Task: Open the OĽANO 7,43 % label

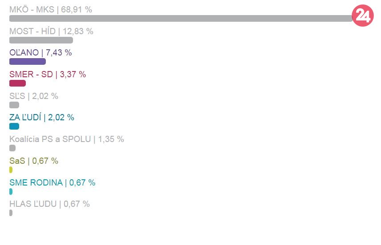Action: pos(41,53)
